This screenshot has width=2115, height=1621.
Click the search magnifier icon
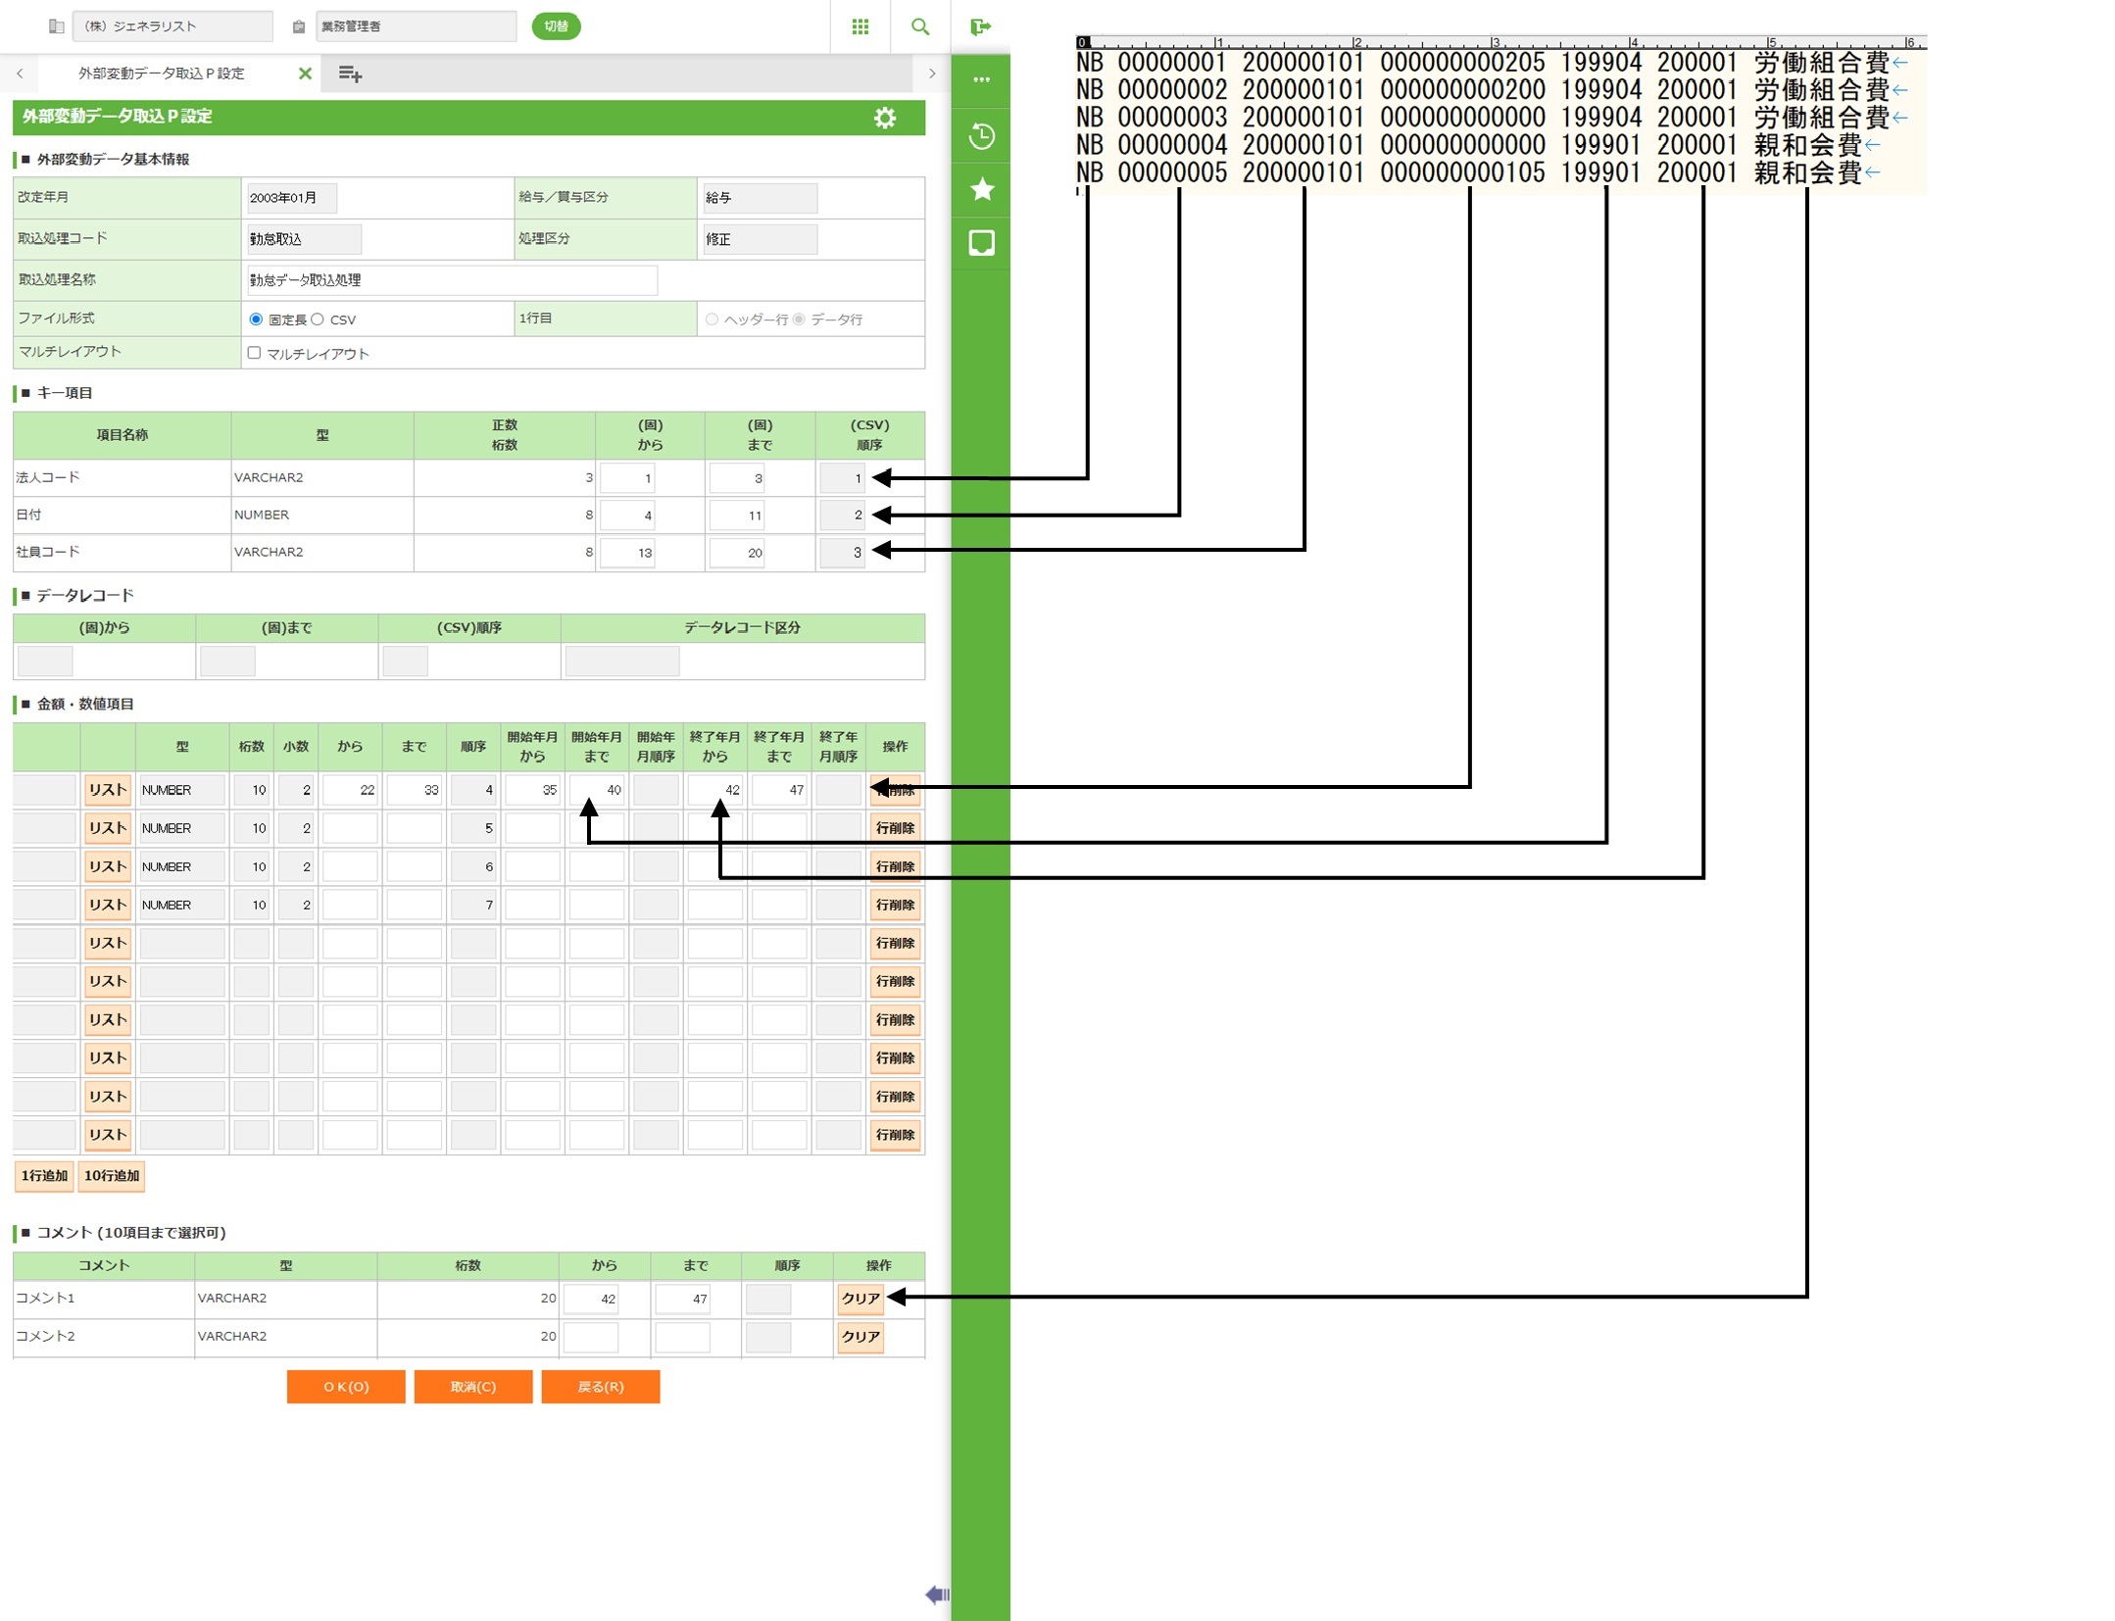(919, 26)
